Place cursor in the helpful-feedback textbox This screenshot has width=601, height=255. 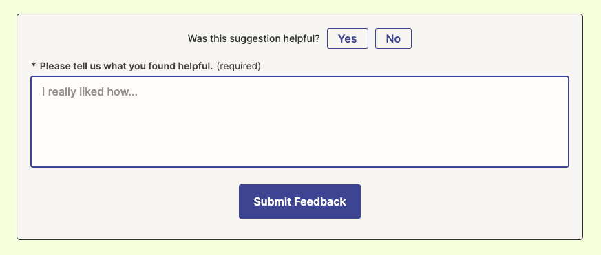tap(299, 122)
